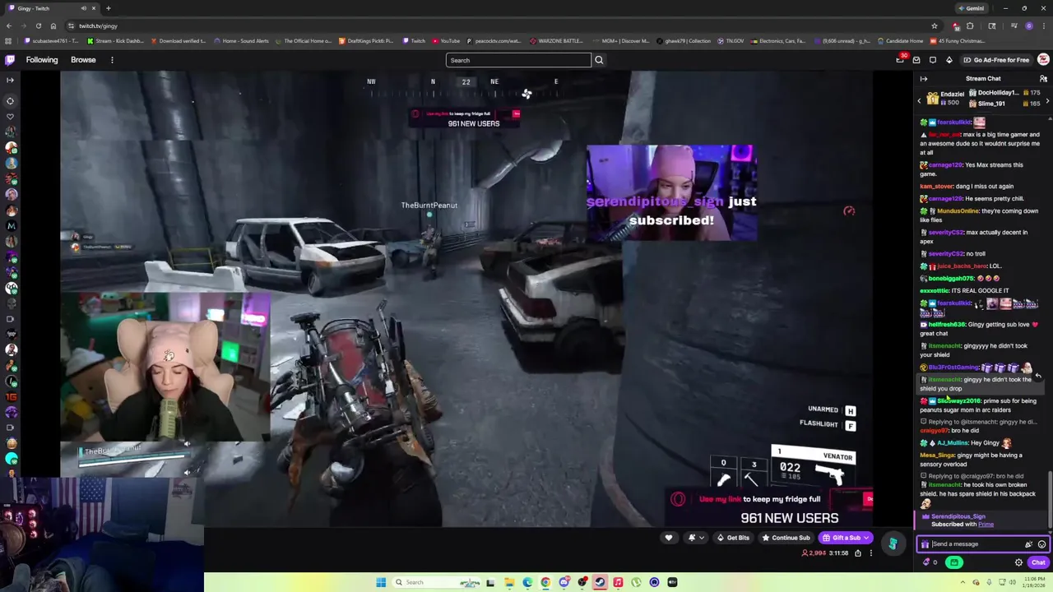This screenshot has width=1053, height=592.
Task: Collapse the Stream Chat panel
Action: (x=924, y=79)
